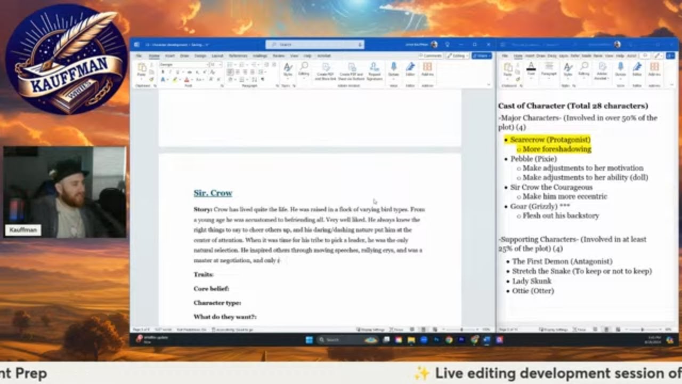Open the File tab in right Word window
The width and height of the screenshot is (682, 384).
(505, 55)
